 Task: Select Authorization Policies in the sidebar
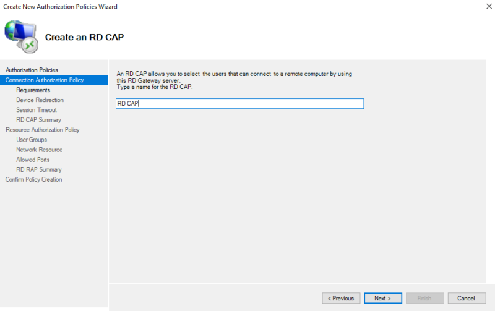click(32, 70)
